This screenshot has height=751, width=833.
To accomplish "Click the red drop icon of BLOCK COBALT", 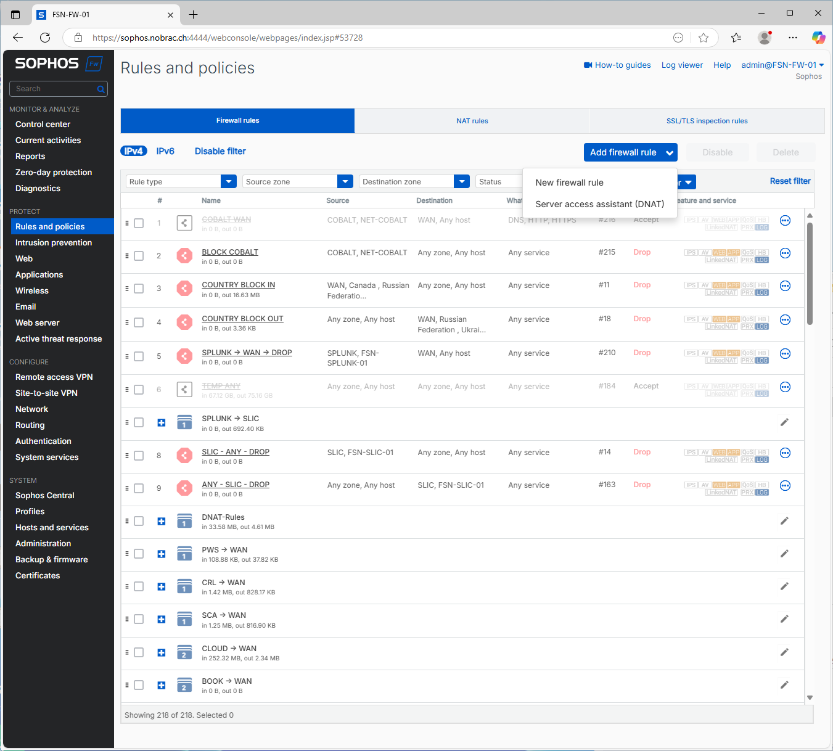I will point(184,255).
